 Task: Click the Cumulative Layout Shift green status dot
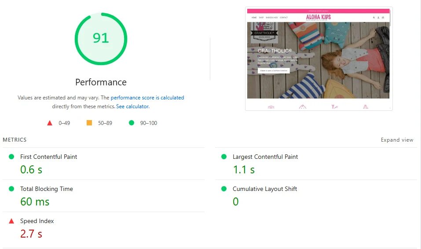(223, 189)
